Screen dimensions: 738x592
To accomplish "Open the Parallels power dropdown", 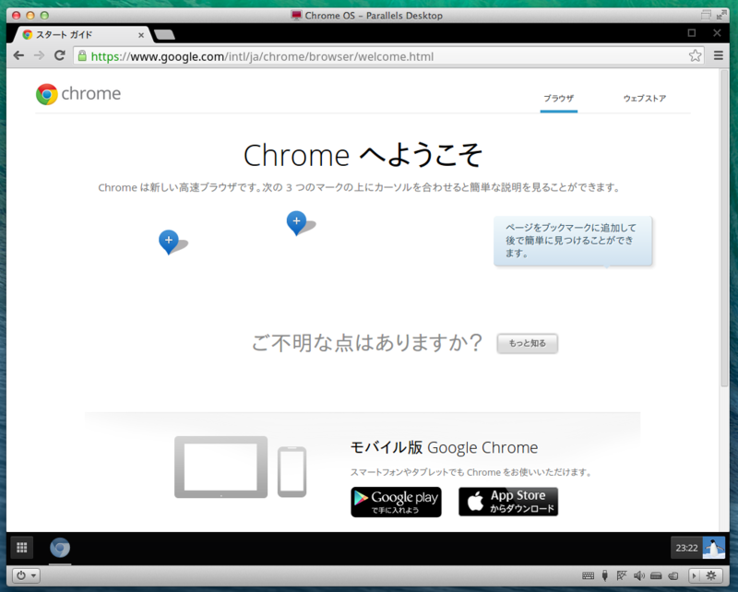I will (26, 575).
